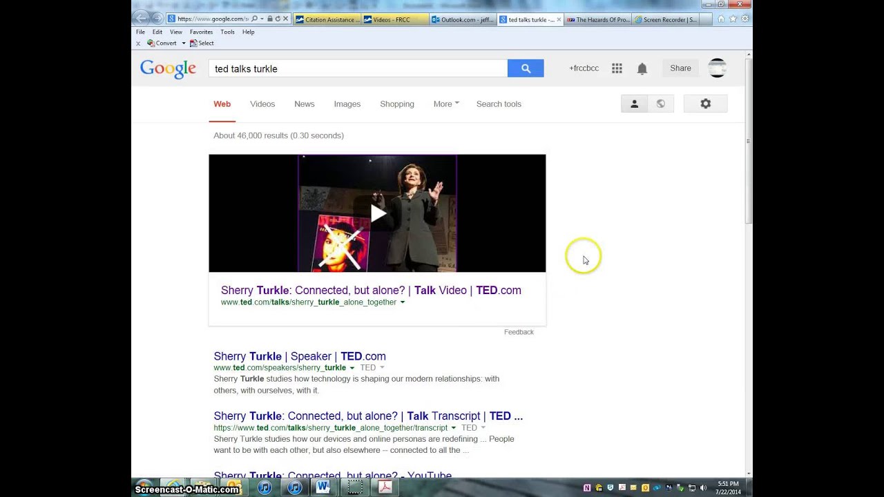Open Search tools

point(499,104)
